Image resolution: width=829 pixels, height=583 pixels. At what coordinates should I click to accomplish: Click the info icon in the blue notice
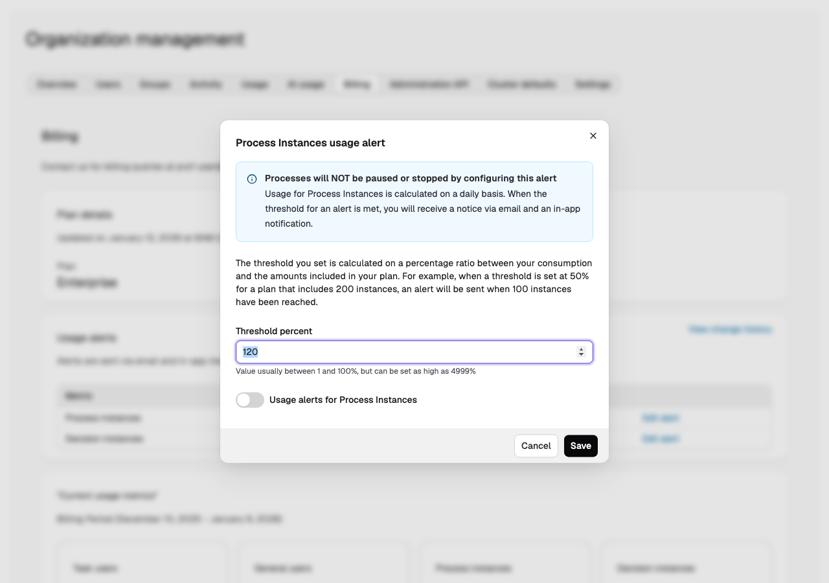[x=252, y=179]
